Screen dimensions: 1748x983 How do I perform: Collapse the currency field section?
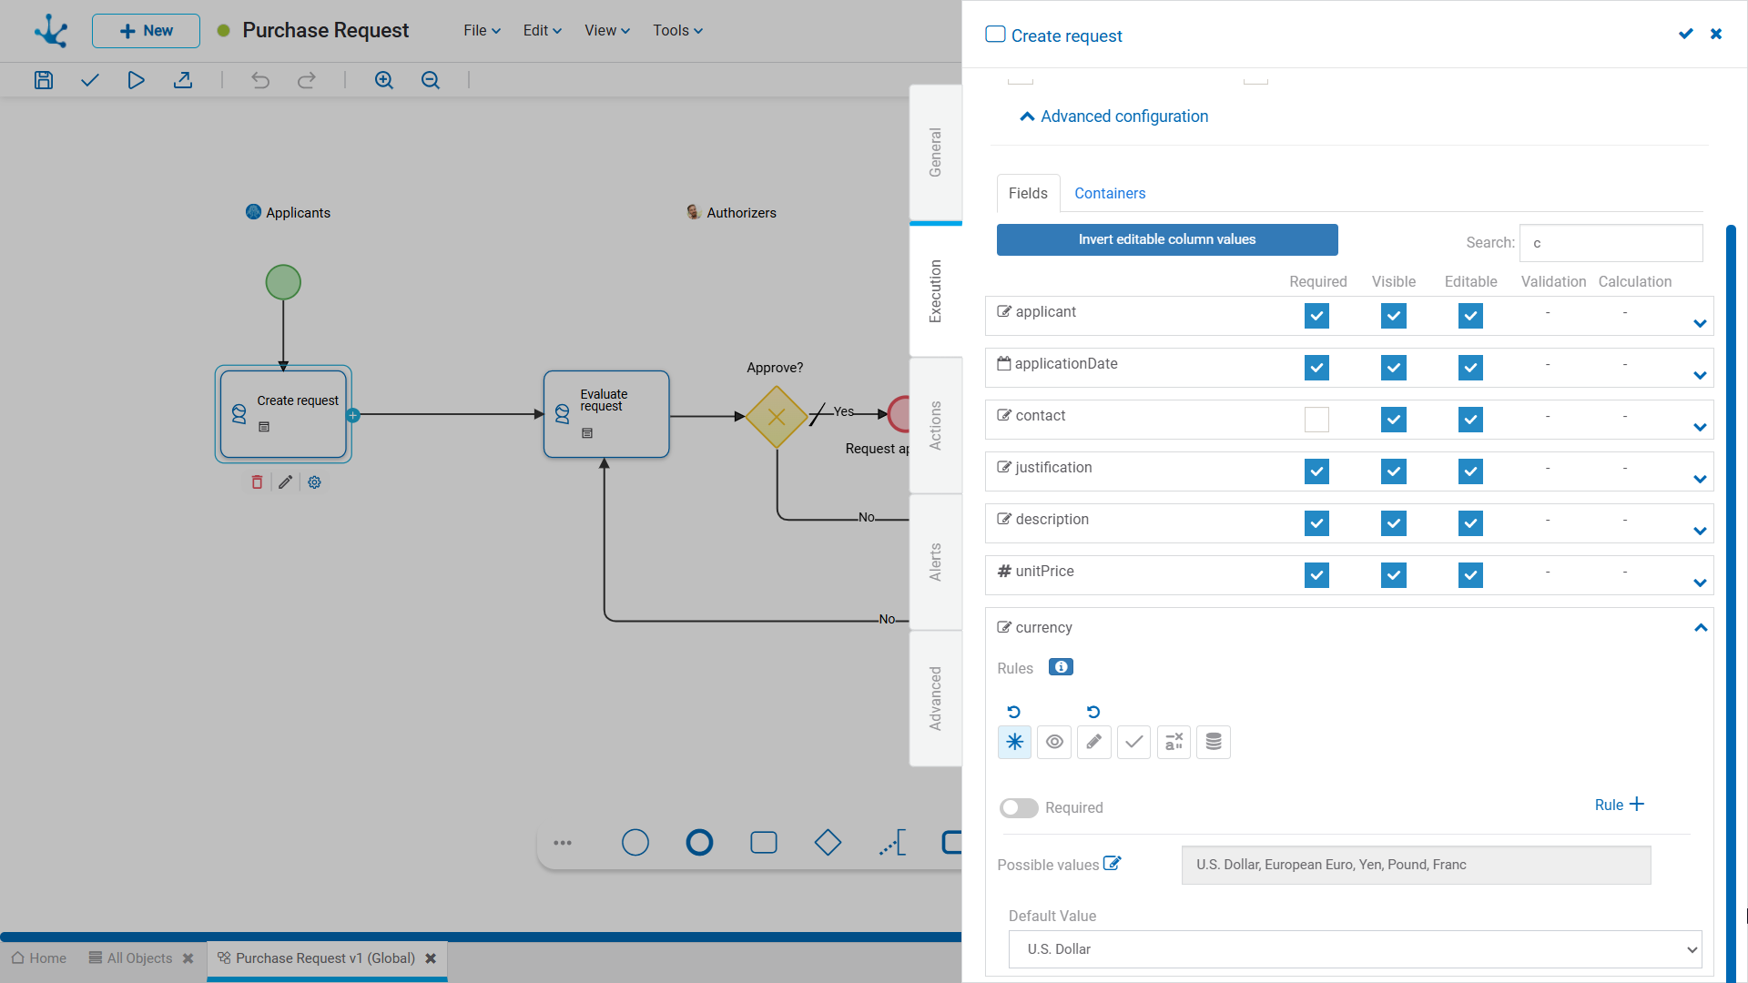click(x=1701, y=628)
